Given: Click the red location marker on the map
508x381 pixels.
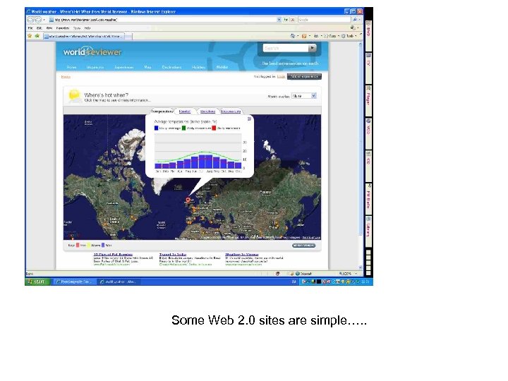Looking at the screenshot, I should pyautogui.click(x=188, y=200).
